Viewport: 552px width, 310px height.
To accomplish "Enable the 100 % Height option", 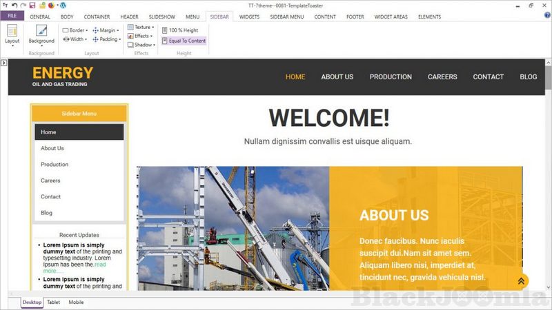I will pos(179,30).
